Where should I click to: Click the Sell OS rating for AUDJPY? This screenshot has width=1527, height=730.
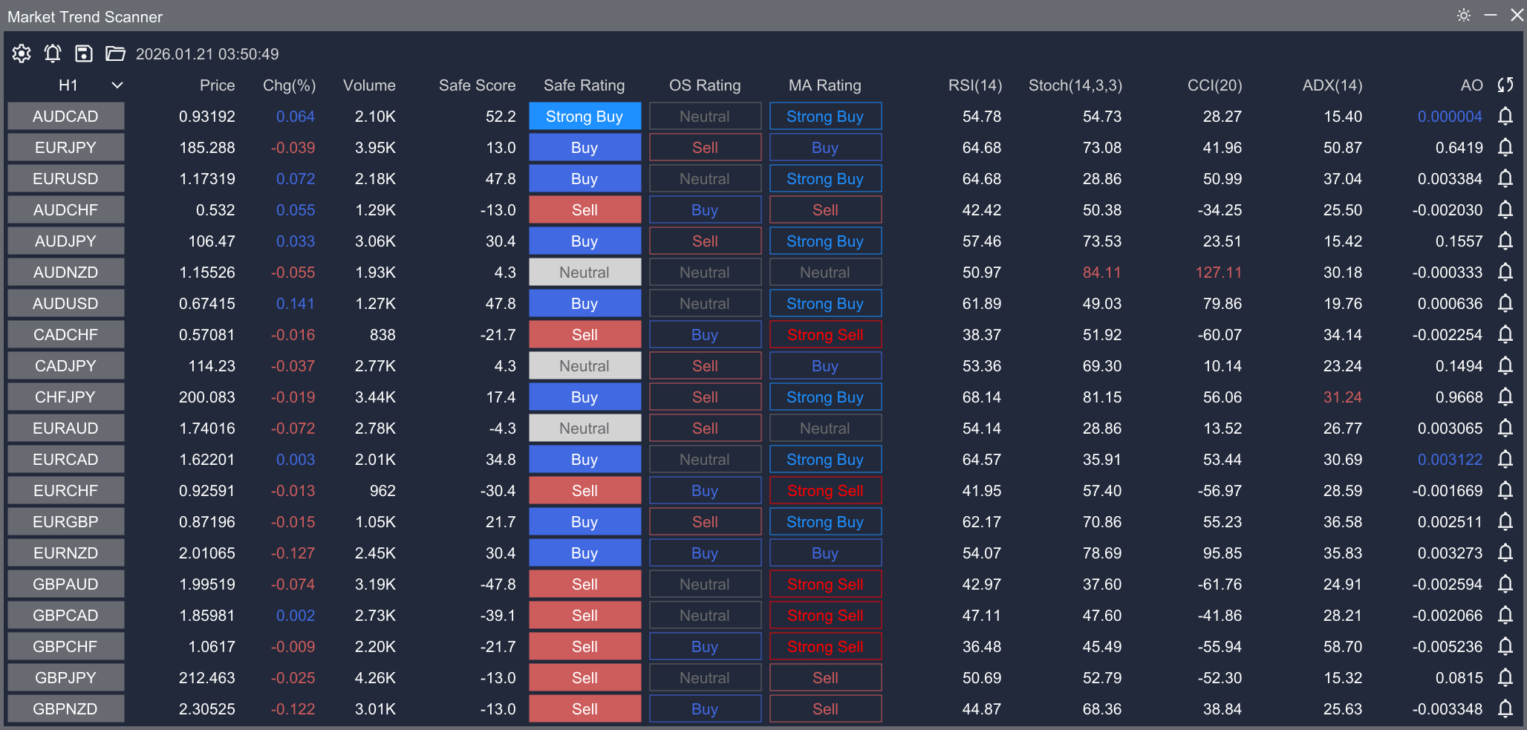704,241
